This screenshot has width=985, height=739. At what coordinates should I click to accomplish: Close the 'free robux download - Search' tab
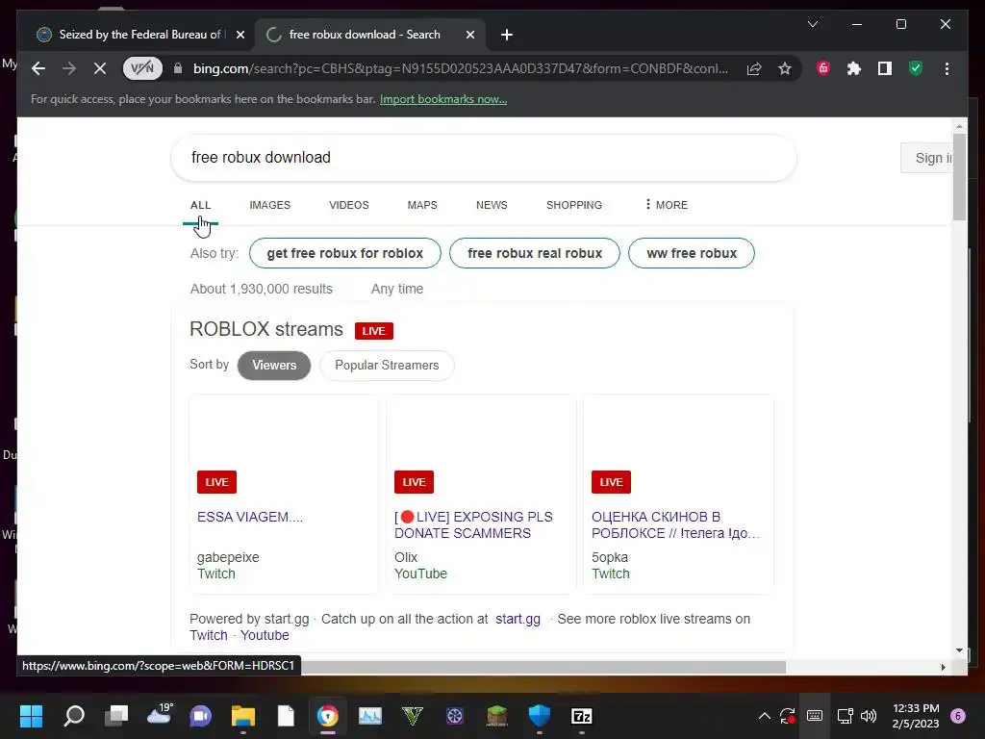click(x=469, y=35)
